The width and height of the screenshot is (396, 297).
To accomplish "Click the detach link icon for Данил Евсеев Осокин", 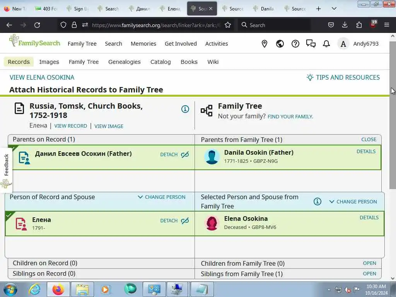I will pos(185,155).
